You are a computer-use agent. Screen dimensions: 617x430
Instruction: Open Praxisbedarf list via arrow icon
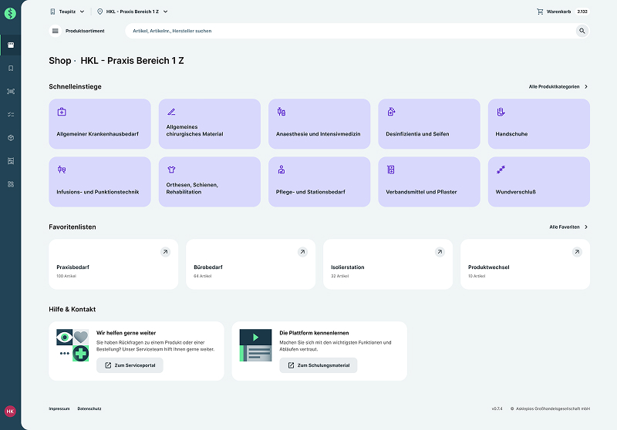tap(165, 252)
